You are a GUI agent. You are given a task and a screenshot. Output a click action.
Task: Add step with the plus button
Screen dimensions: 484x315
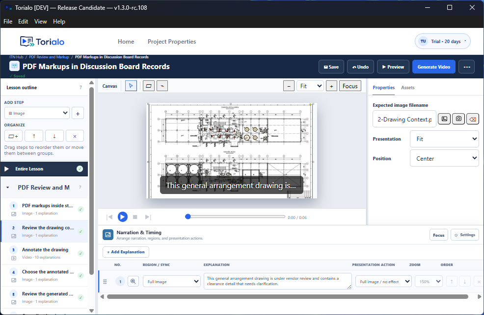click(x=78, y=113)
